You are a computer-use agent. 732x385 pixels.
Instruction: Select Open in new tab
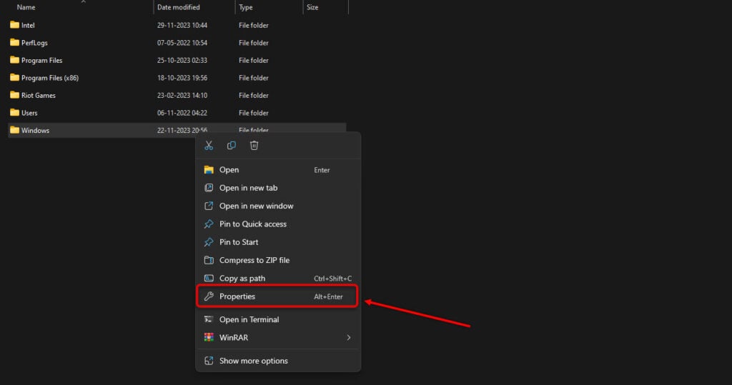(x=278, y=188)
